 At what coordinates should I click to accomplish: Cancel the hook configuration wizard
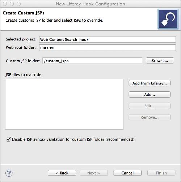pyautogui.click(x=127, y=173)
